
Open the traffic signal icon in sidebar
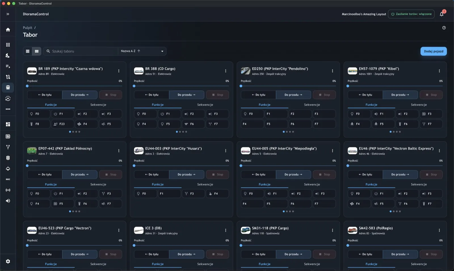8,158
